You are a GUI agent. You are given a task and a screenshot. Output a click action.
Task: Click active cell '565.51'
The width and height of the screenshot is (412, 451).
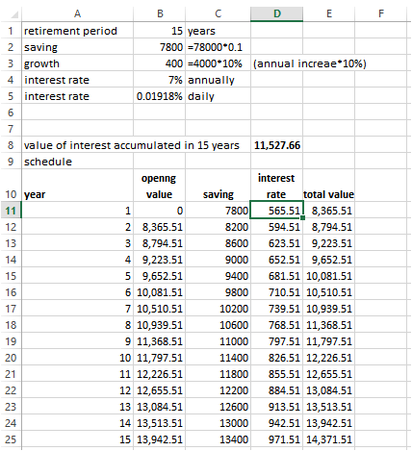[276, 211]
